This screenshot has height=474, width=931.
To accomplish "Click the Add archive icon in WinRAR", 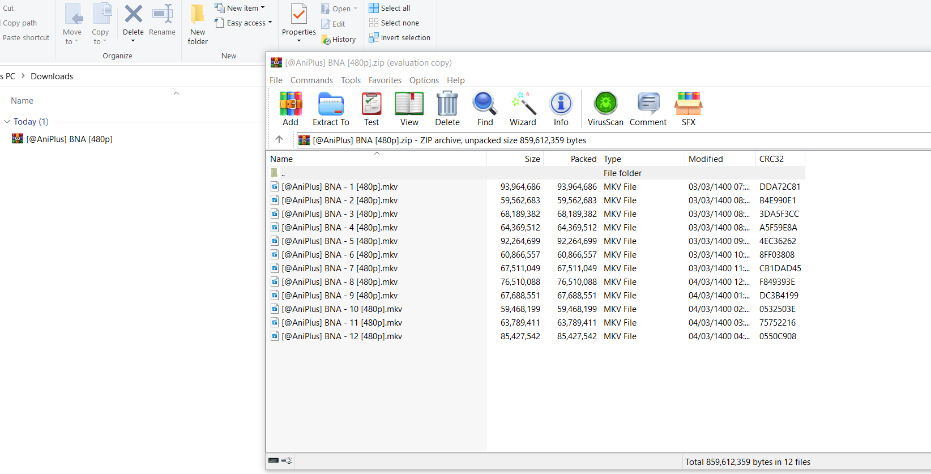I will coord(291,109).
